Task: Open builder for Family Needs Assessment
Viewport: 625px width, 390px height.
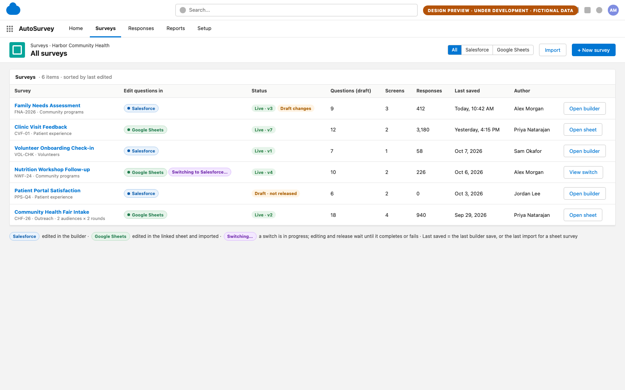Action: (x=585, y=108)
